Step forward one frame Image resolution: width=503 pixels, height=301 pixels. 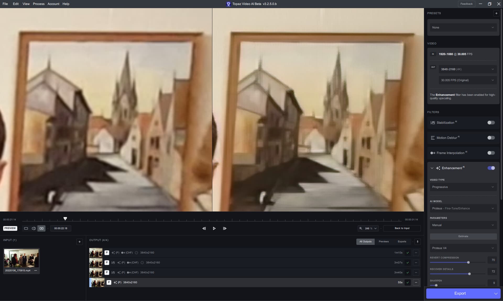(x=225, y=228)
